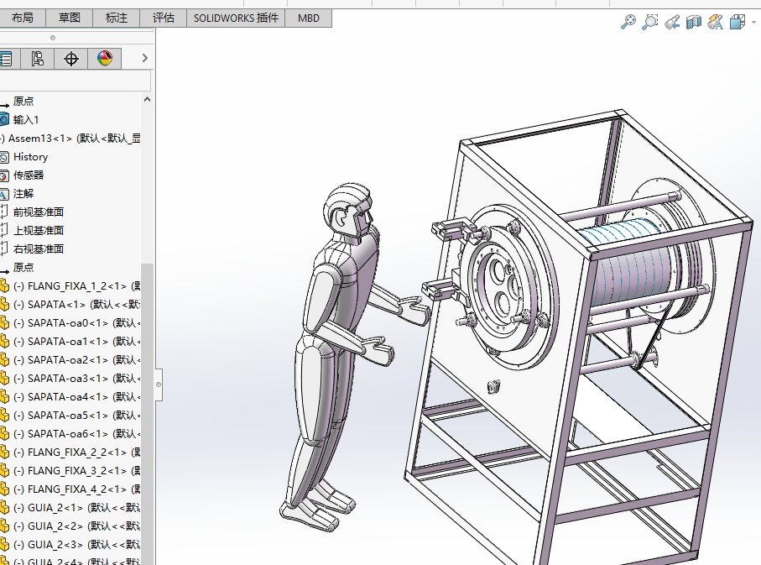Select the Zoom to Area tool
Screen dimensions: 761x565
(649, 23)
